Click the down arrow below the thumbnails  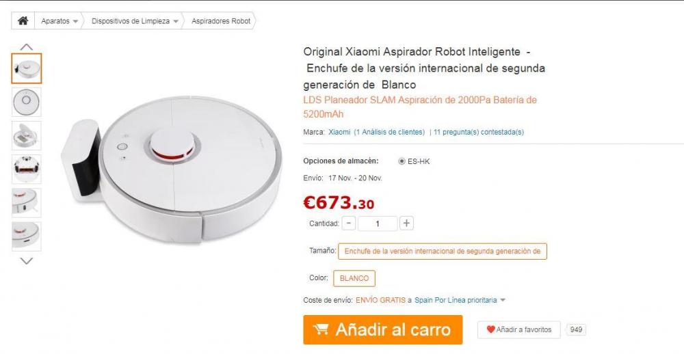click(x=27, y=260)
